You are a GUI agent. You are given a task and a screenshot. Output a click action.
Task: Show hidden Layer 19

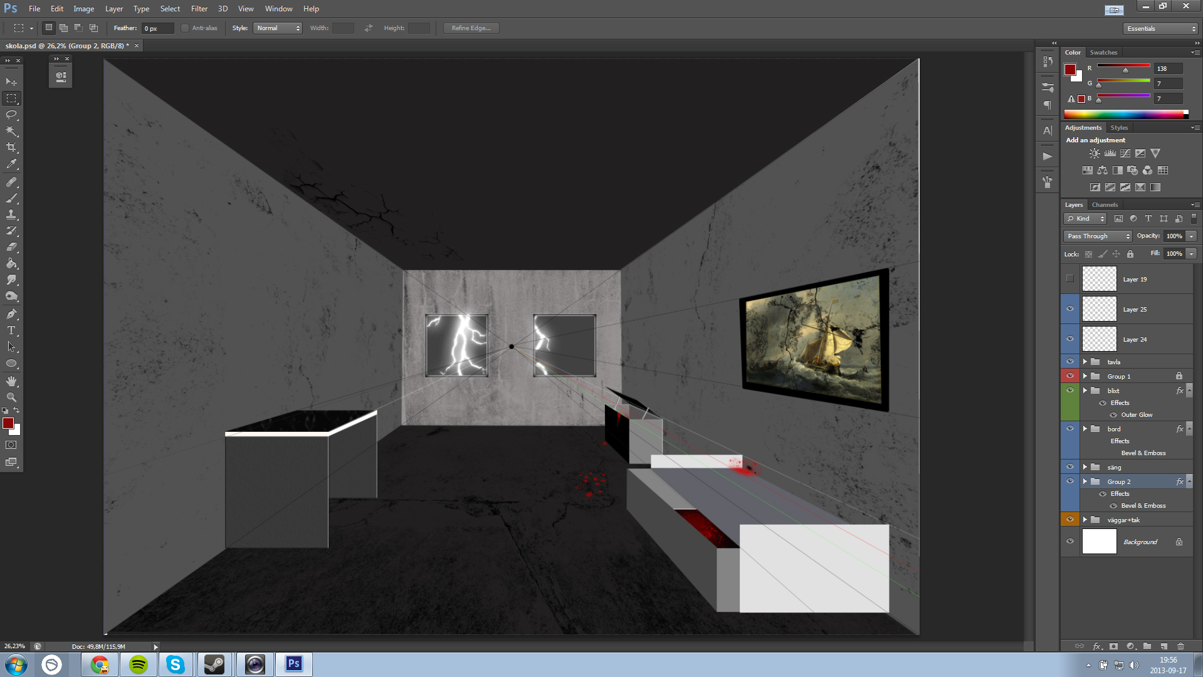pyautogui.click(x=1070, y=279)
